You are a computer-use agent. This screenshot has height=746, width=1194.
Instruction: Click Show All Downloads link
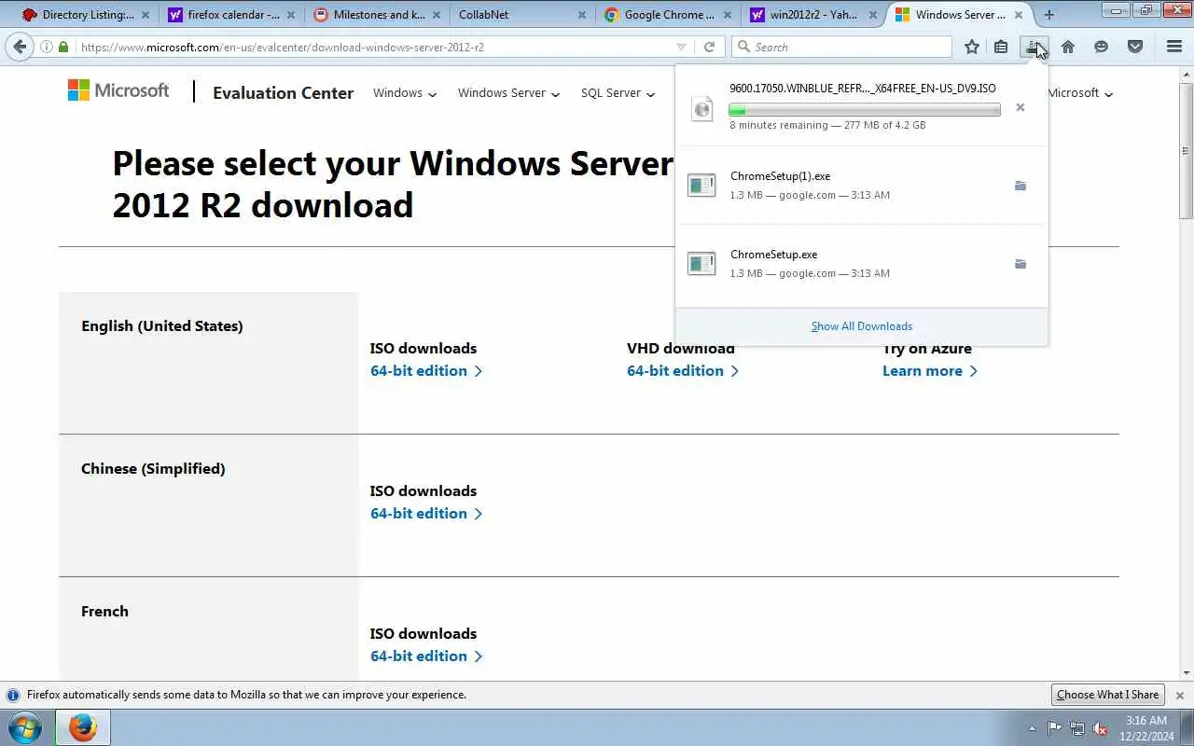click(862, 326)
